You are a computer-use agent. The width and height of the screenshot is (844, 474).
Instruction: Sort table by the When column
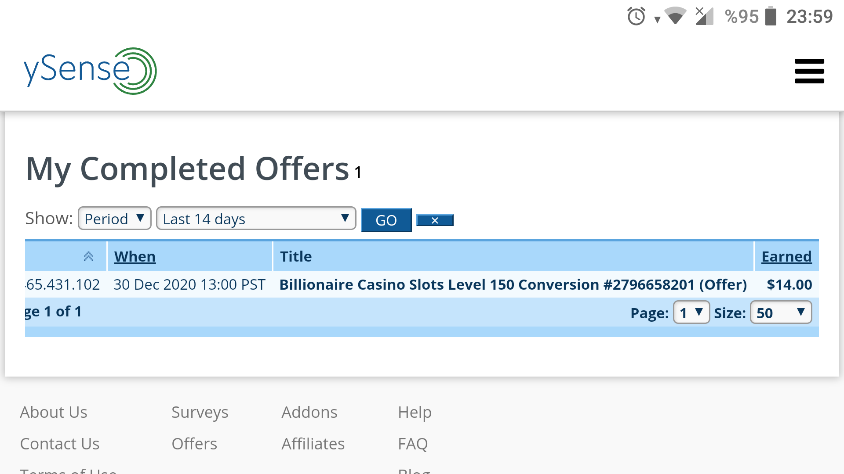[135, 256]
